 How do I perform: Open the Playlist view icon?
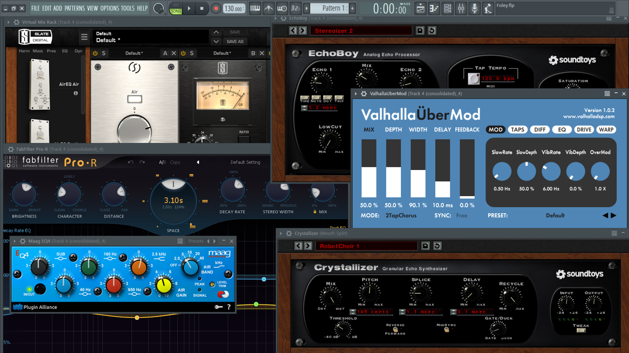(x=421, y=8)
